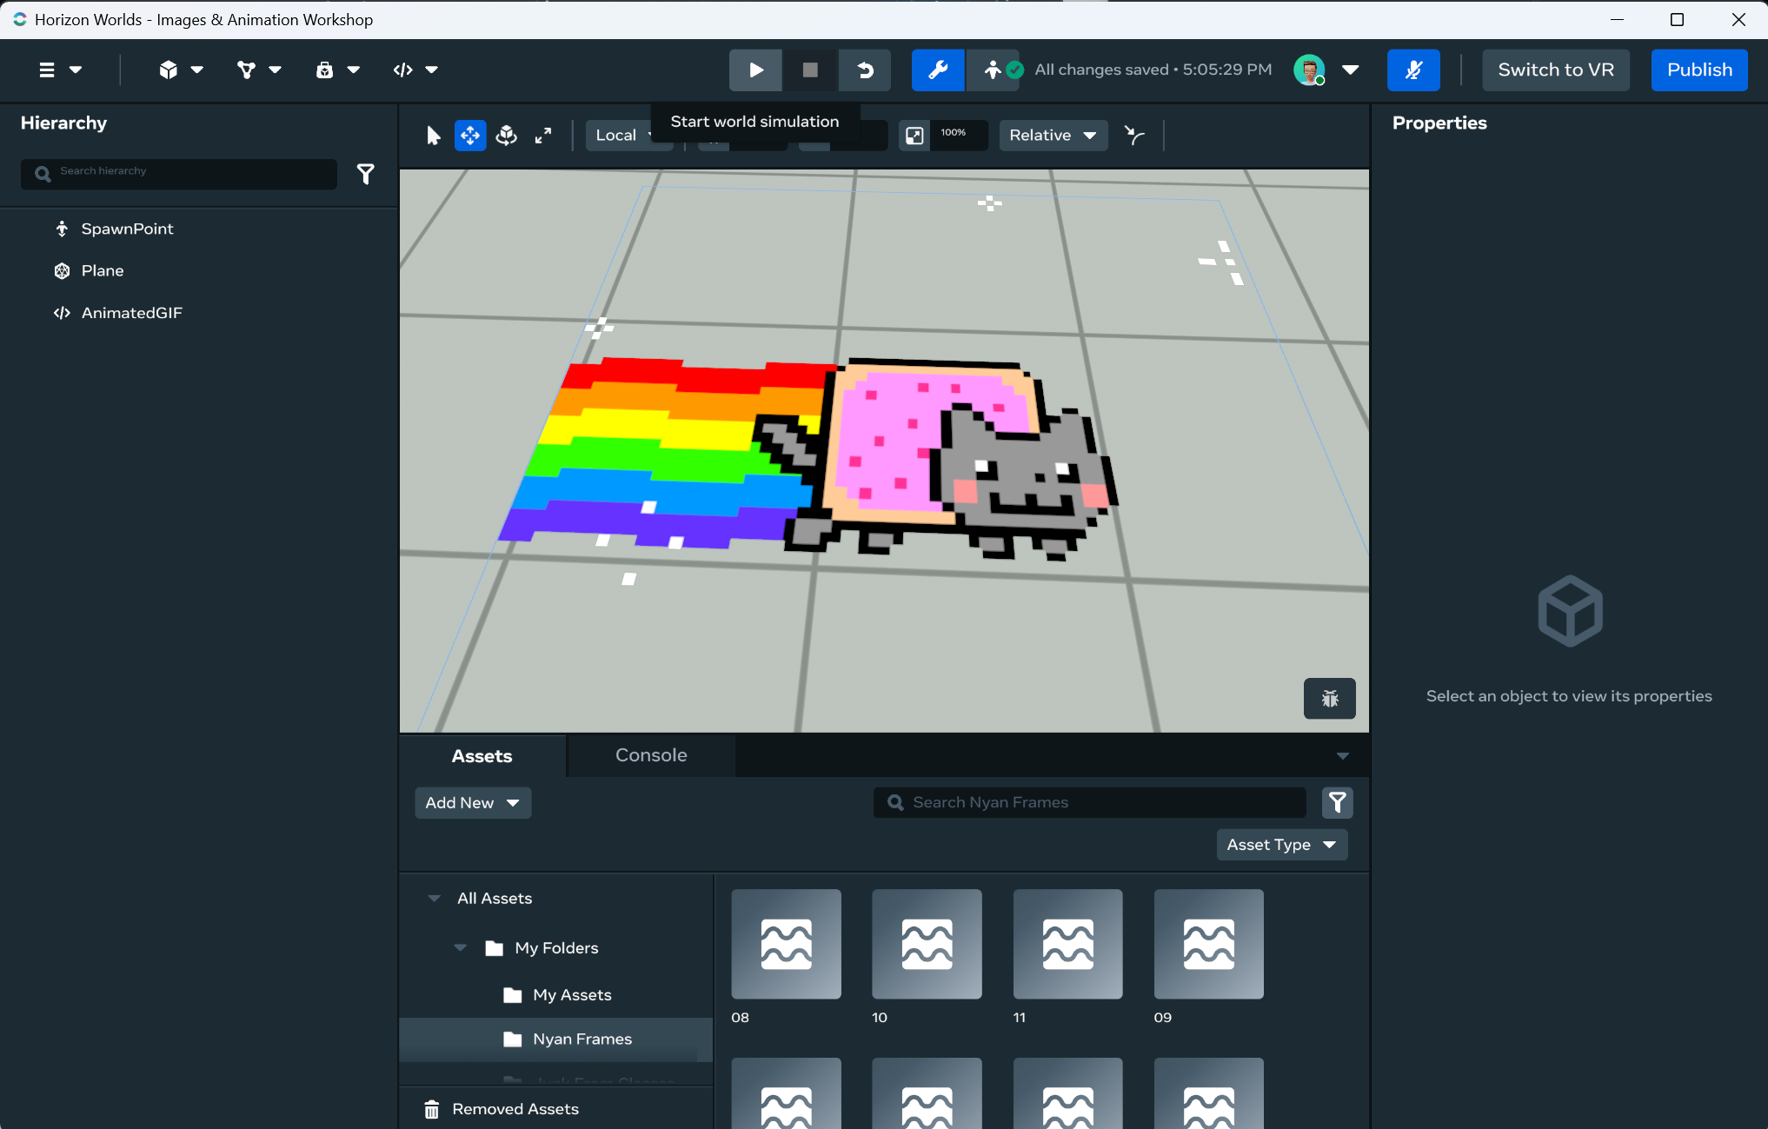
Task: Open the Add New dropdown
Action: 472,803
